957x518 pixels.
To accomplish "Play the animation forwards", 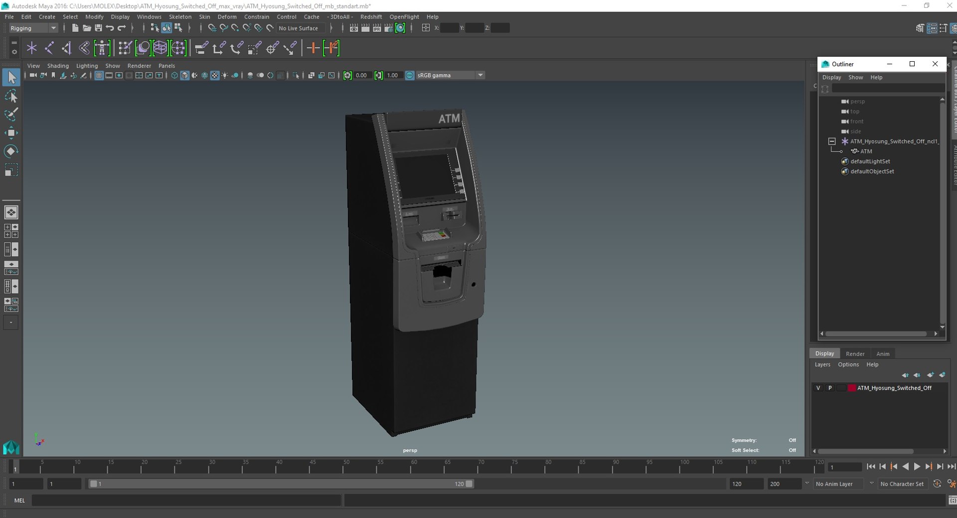I will [917, 467].
